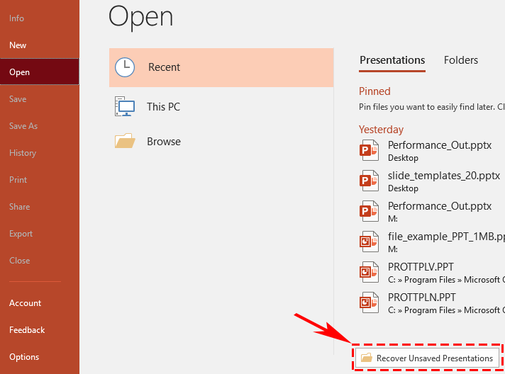Screen dimensions: 505x374
Task: Open the Feedback page
Action: point(27,330)
